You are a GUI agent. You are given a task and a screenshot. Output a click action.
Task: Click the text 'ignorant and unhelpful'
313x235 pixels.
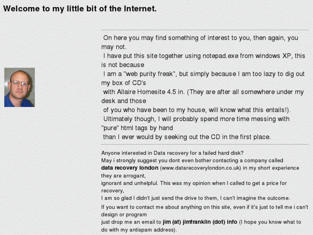click(129, 183)
